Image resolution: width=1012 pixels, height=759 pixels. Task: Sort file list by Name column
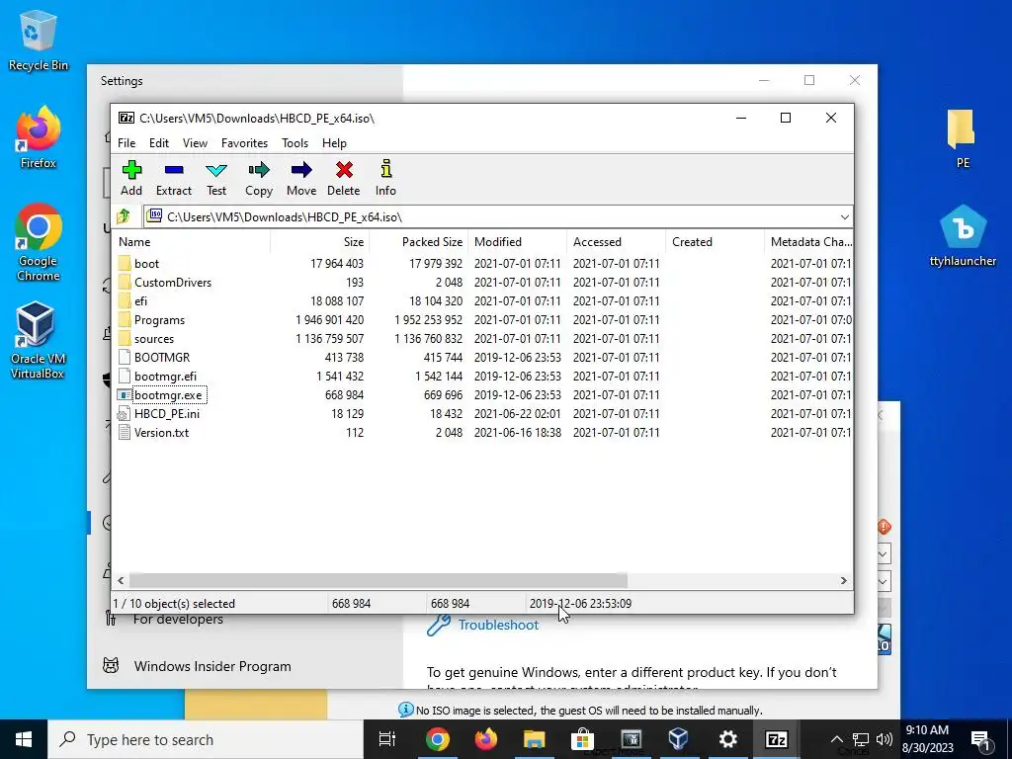click(192, 242)
